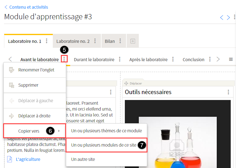Open the Copier vers submenu

coord(34,131)
